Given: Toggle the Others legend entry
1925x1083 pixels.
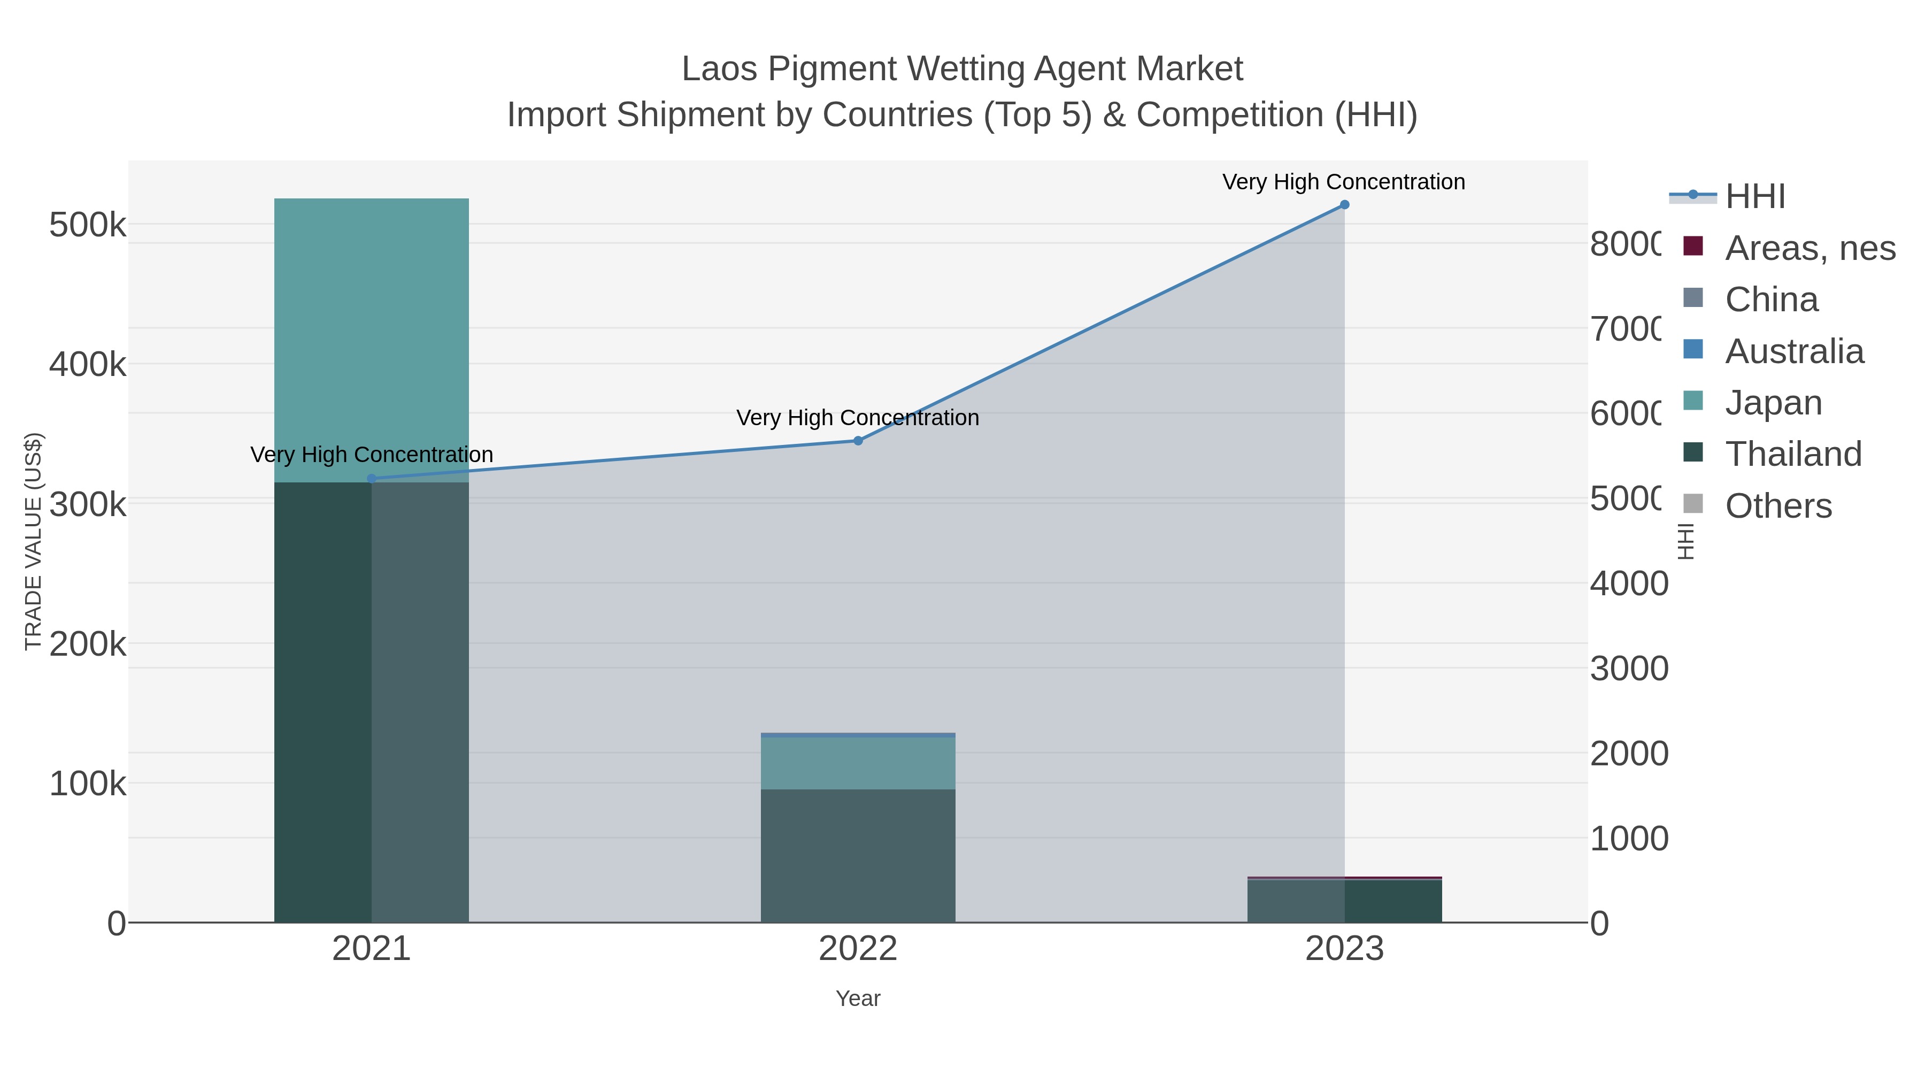Looking at the screenshot, I should tap(1757, 505).
